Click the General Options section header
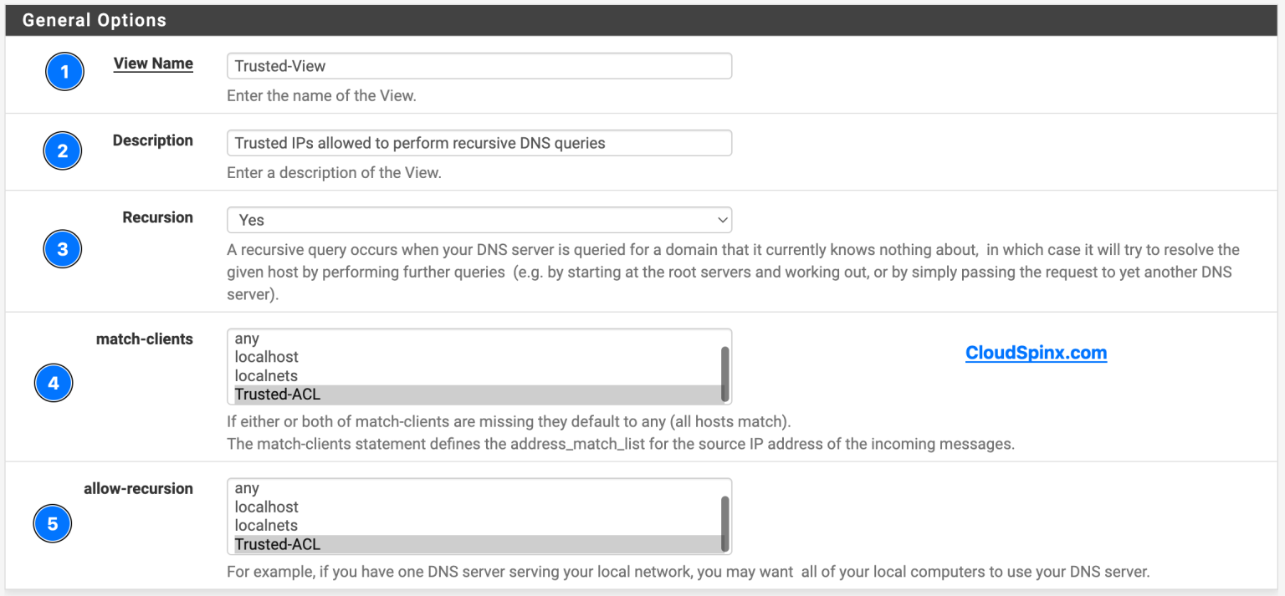Viewport: 1285px width, 596px height. tap(93, 19)
